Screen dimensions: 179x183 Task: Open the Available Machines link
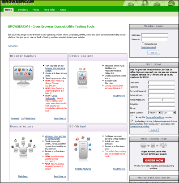tap(83, 169)
